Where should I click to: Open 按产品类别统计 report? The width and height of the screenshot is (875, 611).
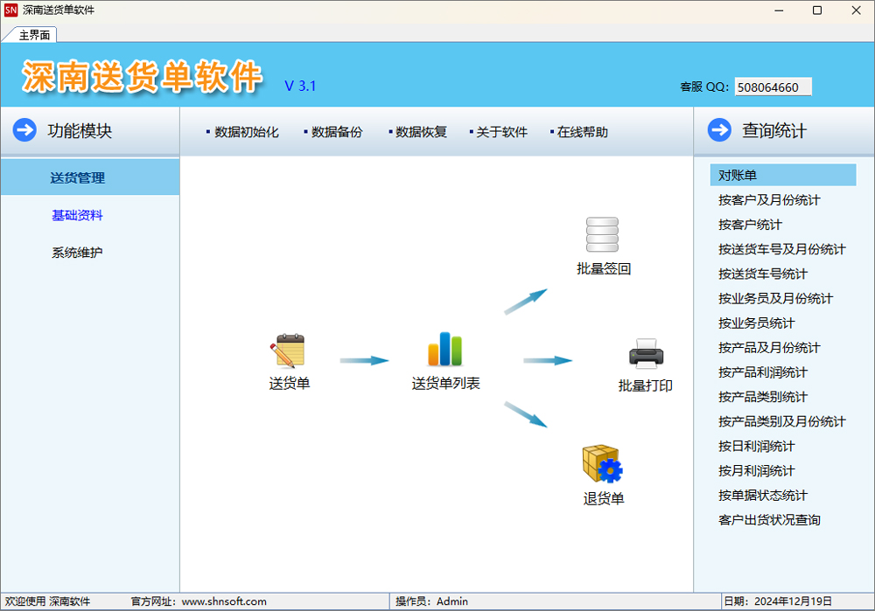click(763, 396)
